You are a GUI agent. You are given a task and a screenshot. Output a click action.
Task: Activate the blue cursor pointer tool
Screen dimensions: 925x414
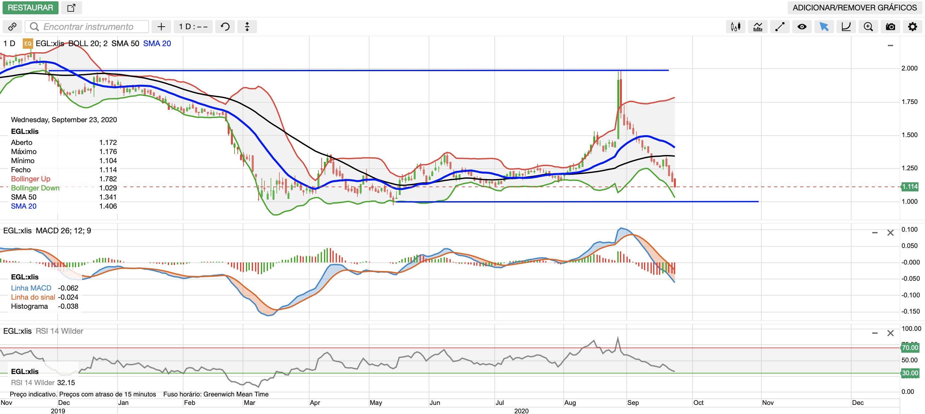coord(824,27)
